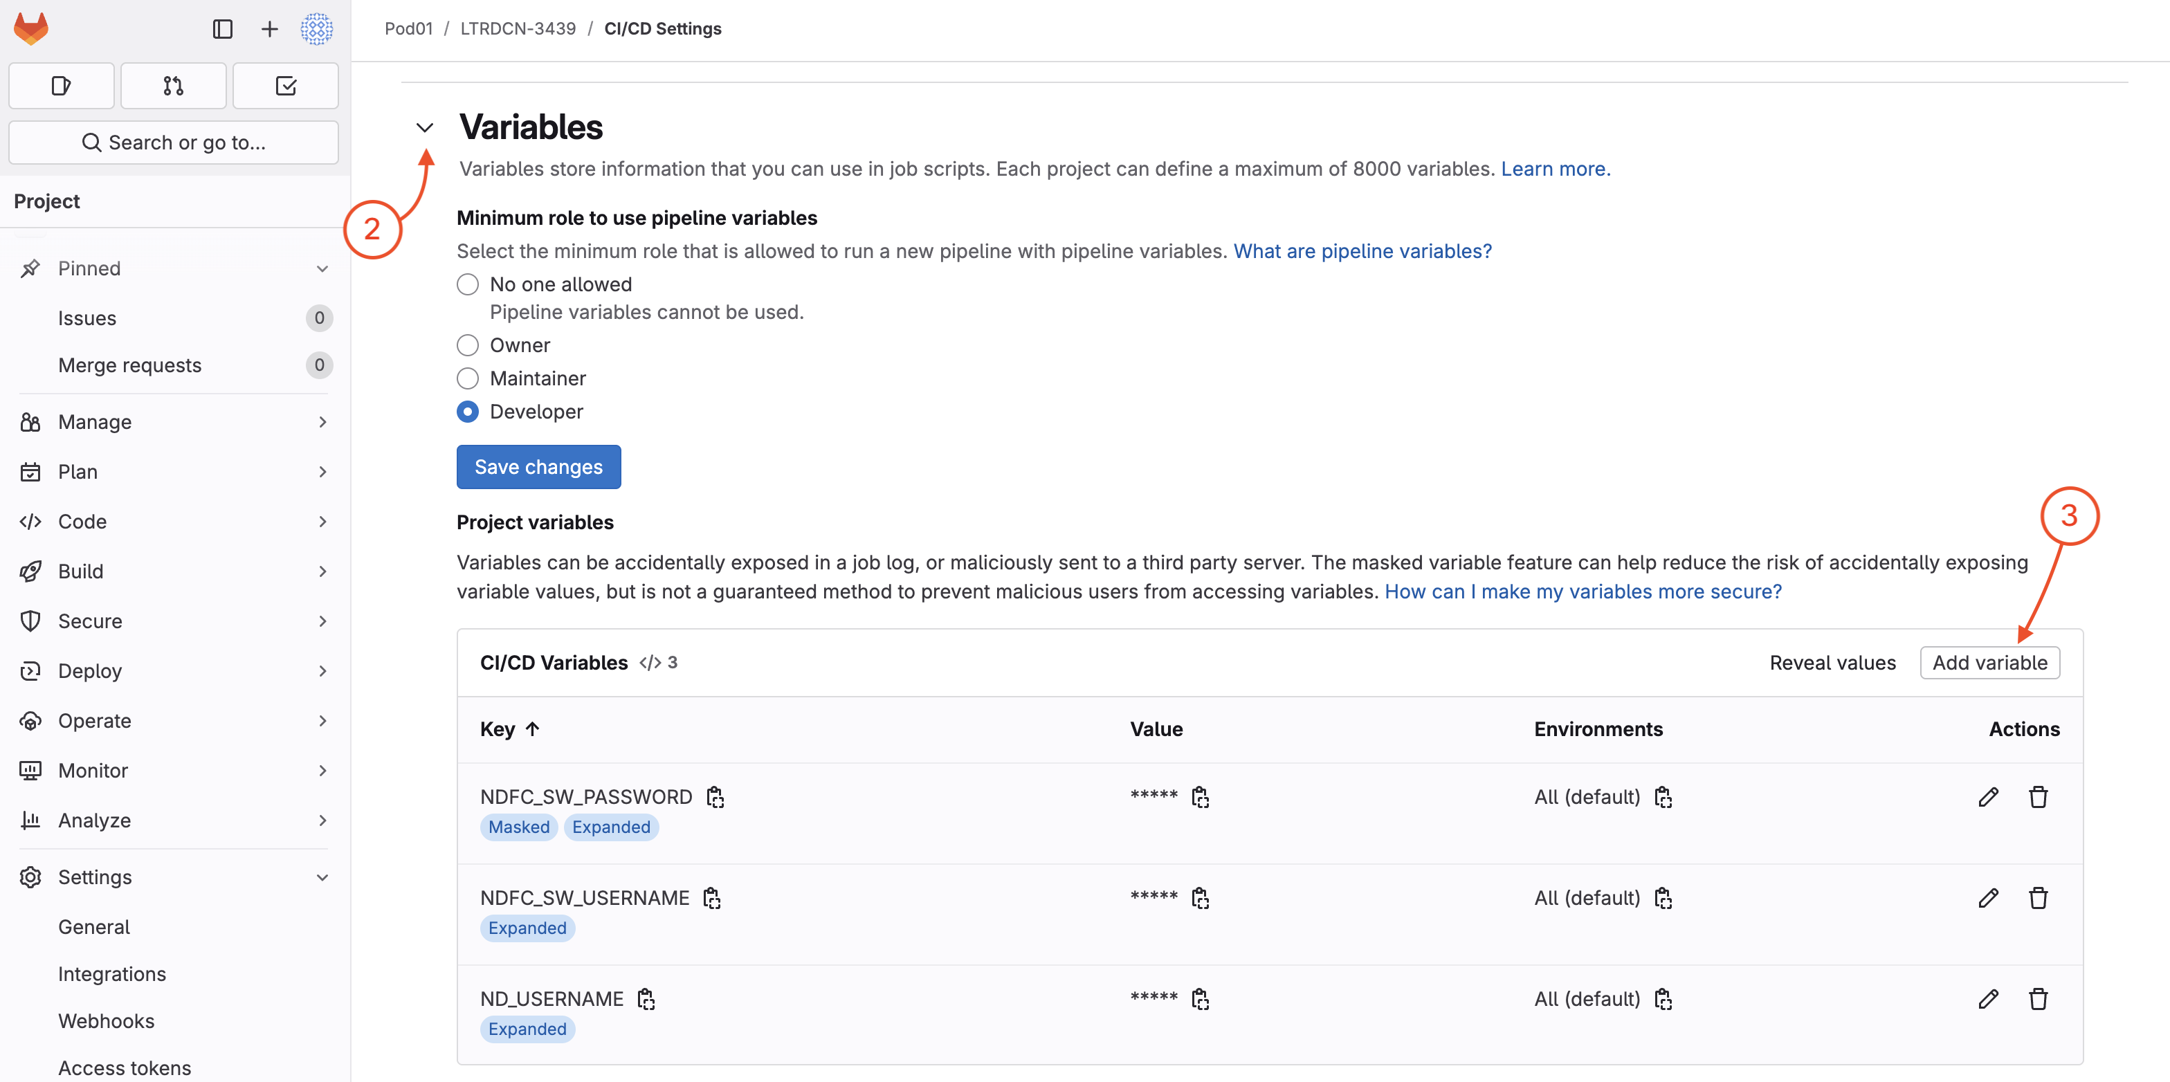Image resolution: width=2170 pixels, height=1082 pixels.
Task: Toggle the sidebar collapse icon
Action: tap(222, 30)
